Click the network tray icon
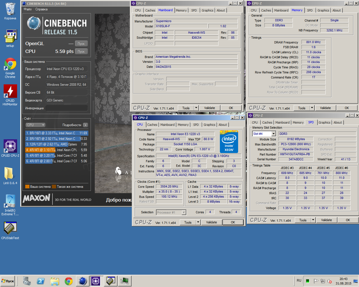The height and width of the screenshot is (287, 359). point(323,281)
